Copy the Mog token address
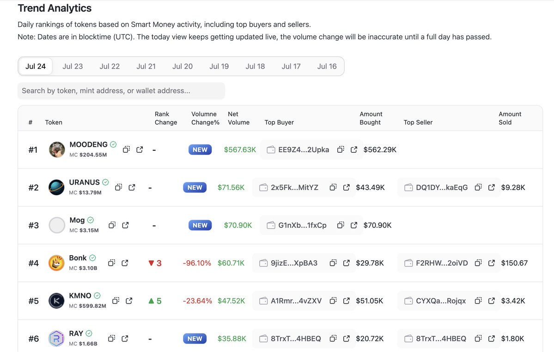Viewport: 554px width, 352px height. (x=112, y=225)
